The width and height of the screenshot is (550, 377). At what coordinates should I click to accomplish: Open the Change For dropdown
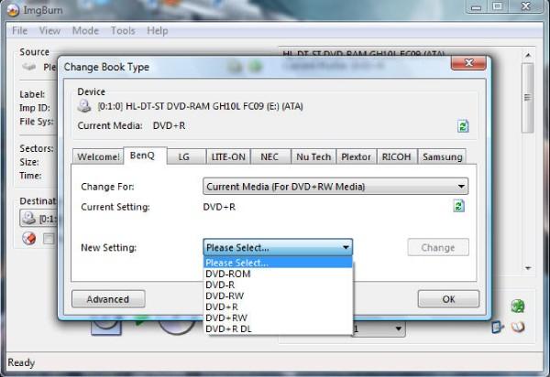(335, 187)
